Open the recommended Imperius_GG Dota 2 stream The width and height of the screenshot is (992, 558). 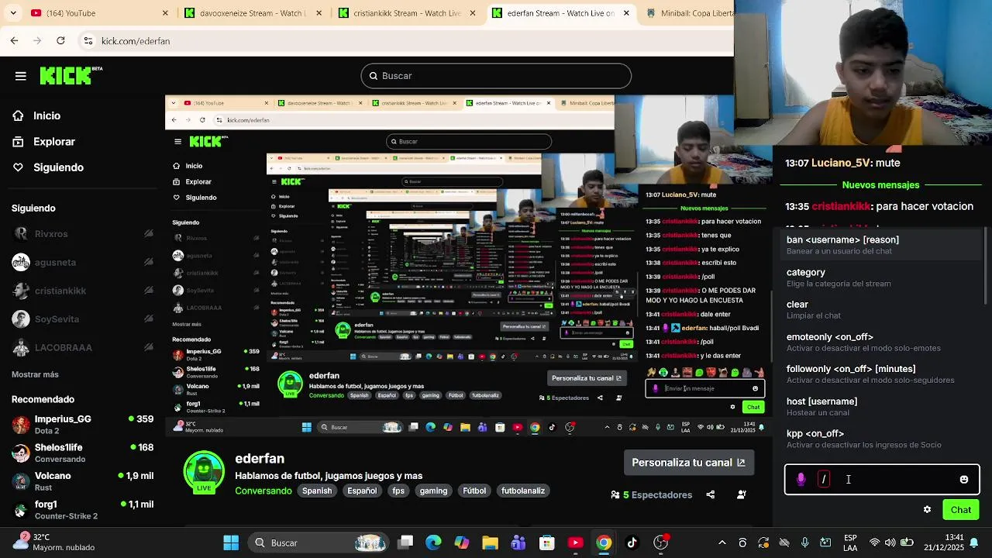pyautogui.click(x=81, y=424)
